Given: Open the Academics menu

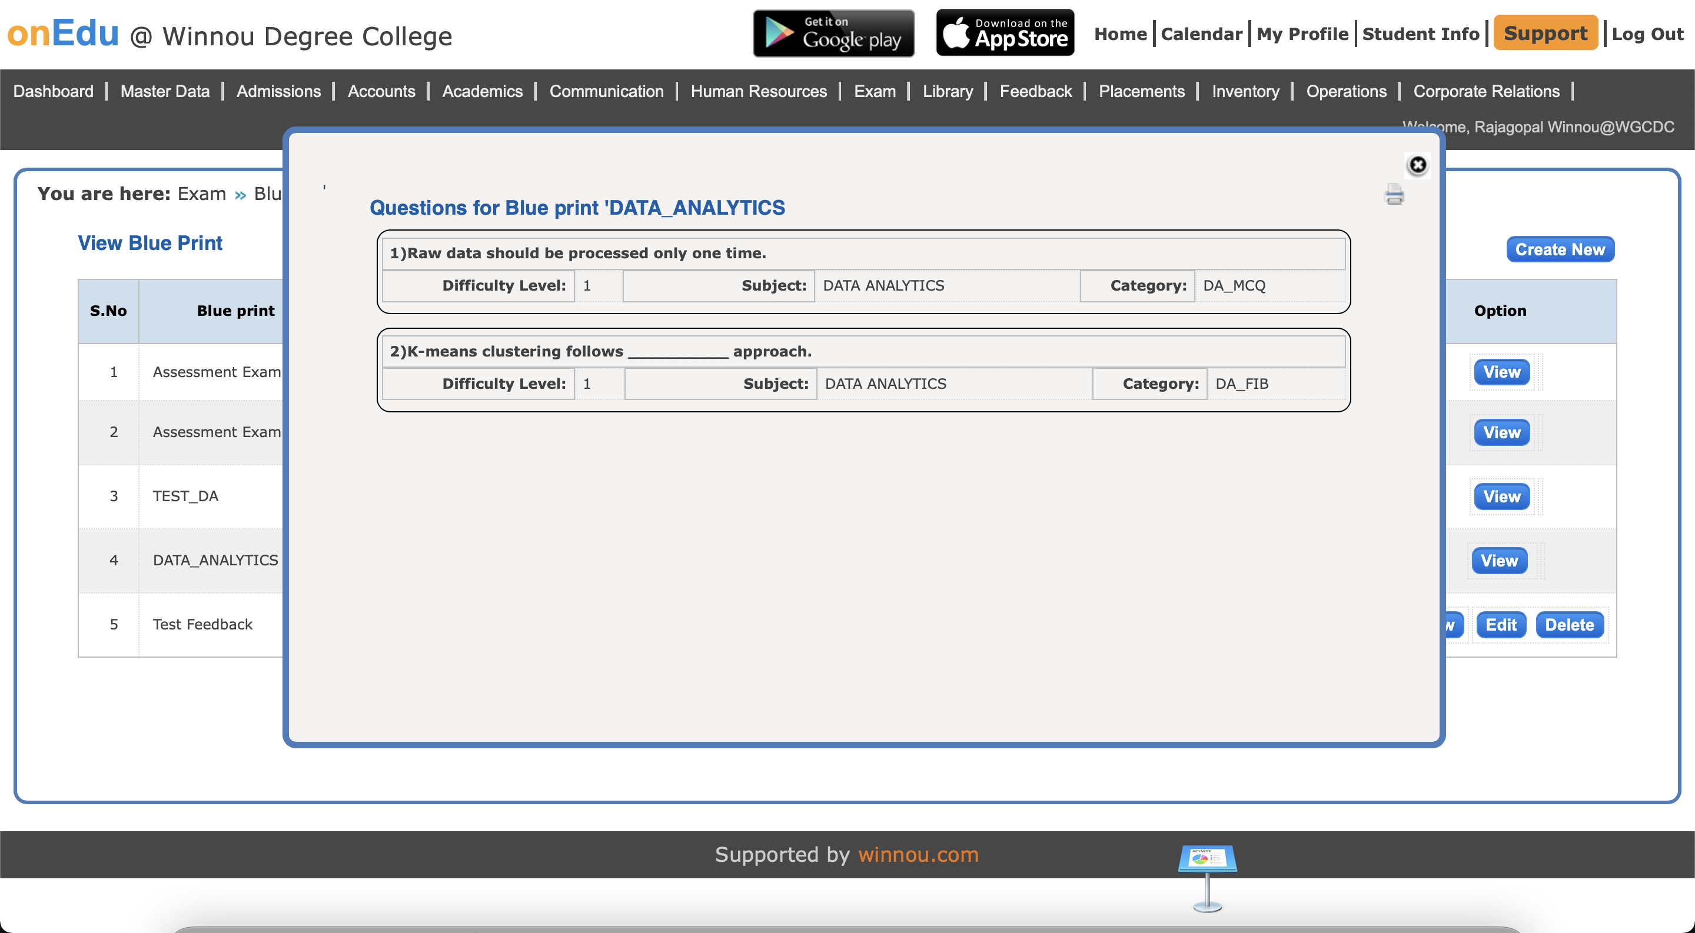Looking at the screenshot, I should click(x=481, y=91).
